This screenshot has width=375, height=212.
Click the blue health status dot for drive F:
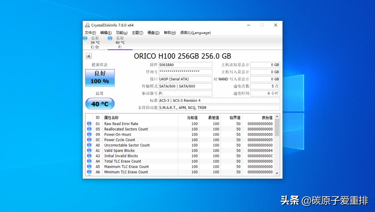(110, 38)
